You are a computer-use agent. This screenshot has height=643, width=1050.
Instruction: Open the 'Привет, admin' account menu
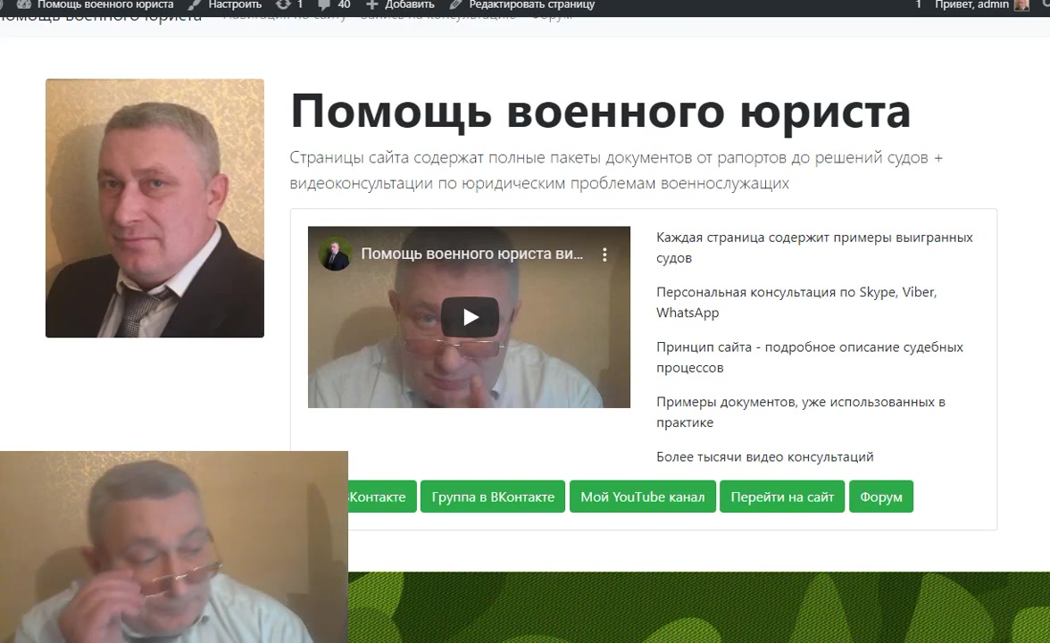(x=971, y=4)
